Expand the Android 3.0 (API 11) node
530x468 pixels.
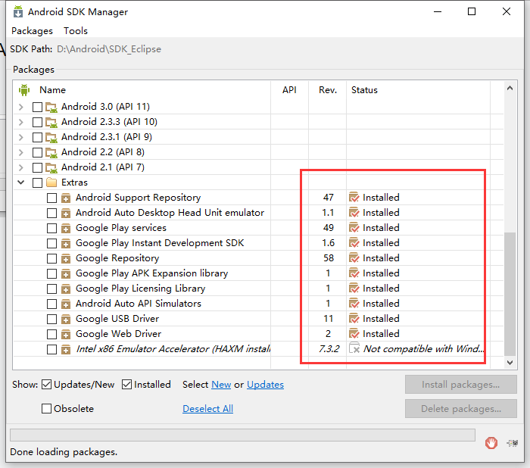coord(21,108)
